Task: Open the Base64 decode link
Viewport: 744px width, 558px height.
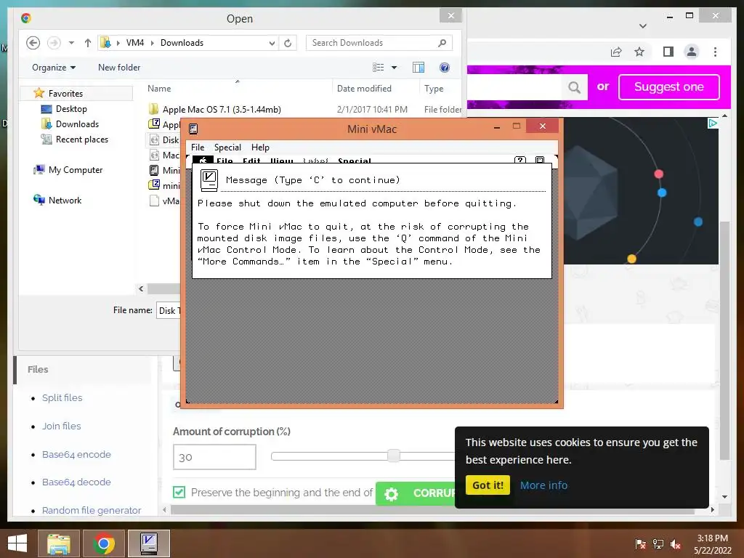Action: [x=76, y=482]
